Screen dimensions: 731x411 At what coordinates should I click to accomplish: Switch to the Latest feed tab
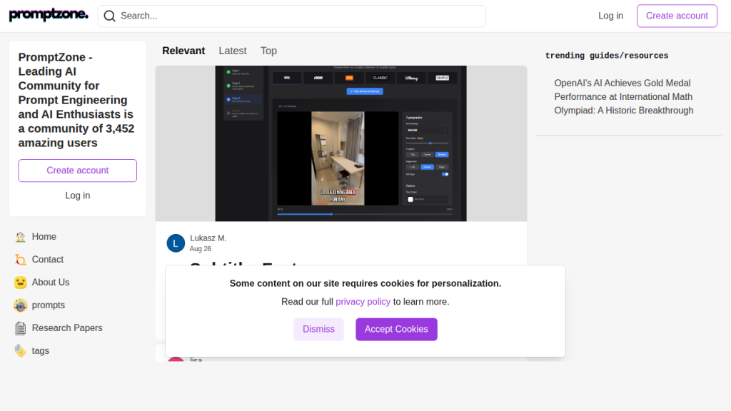tap(232, 51)
